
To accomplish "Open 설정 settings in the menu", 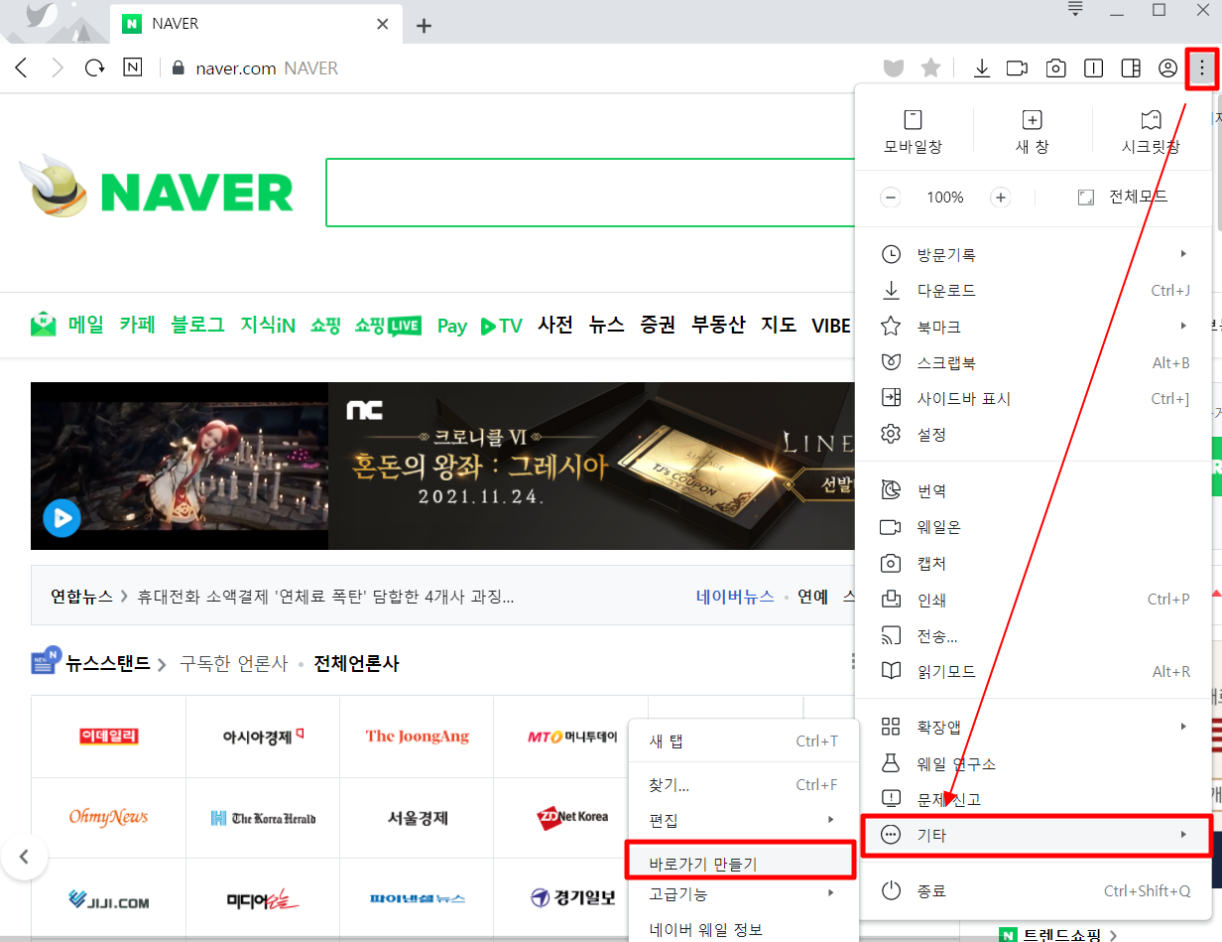I will click(1035, 435).
